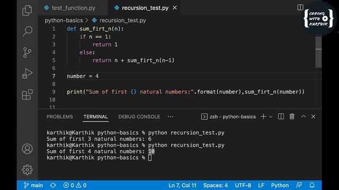Click the 'return 1' statement on line 3
This screenshot has height=190, width=339.
[x=105, y=44]
